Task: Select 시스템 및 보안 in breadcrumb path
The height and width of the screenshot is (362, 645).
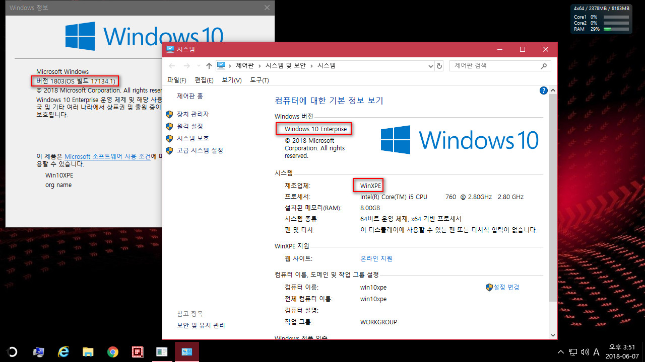Action: coord(286,66)
